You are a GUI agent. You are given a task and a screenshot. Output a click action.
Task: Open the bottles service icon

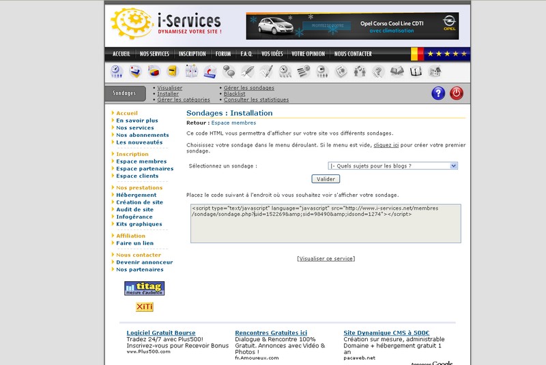click(x=191, y=72)
